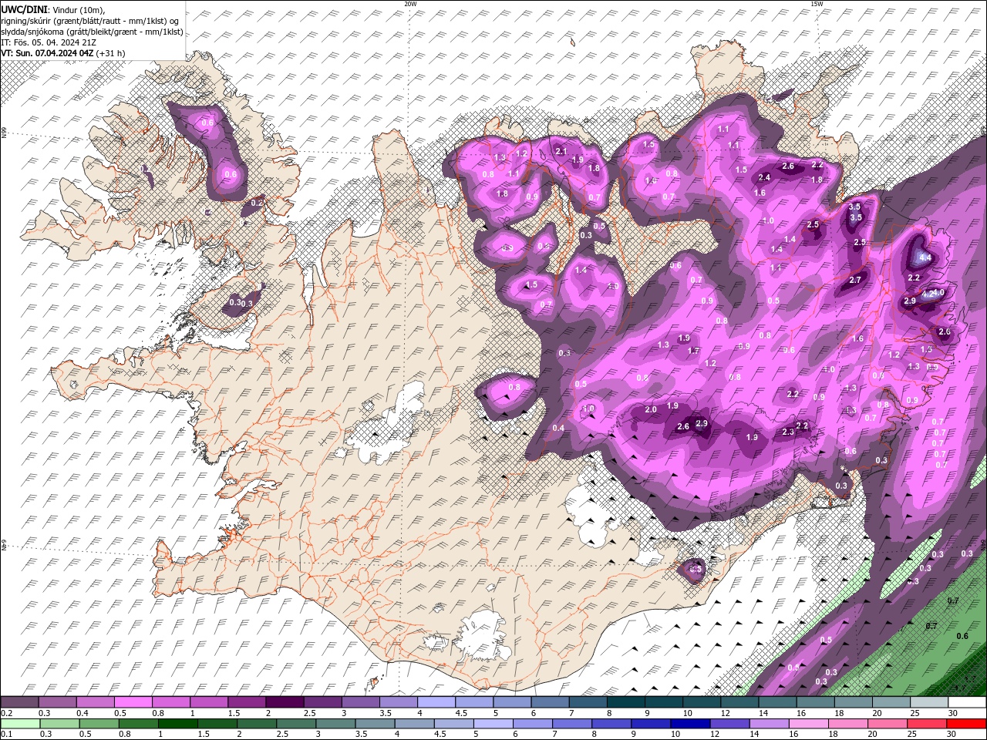The height and width of the screenshot is (740, 987).
Task: Click the 2.3 value on the map
Action: [x=788, y=432]
